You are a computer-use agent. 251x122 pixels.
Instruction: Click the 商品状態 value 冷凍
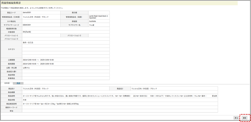[24, 100]
